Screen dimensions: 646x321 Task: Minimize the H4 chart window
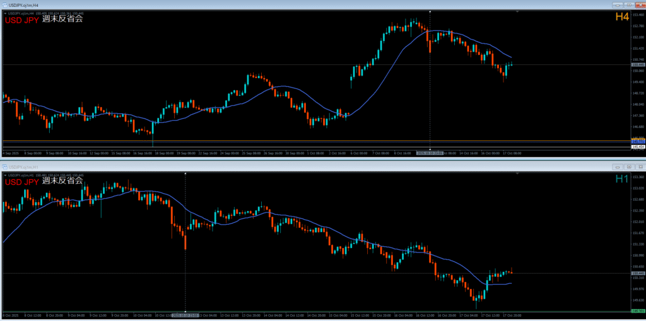(618, 5)
